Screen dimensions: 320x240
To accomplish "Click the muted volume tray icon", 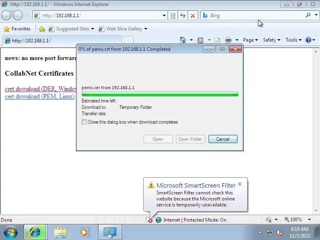I will [x=279, y=232].
